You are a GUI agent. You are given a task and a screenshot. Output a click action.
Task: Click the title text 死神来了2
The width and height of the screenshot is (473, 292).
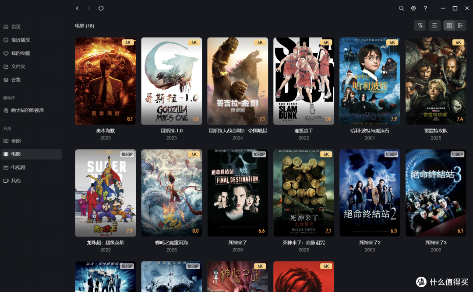point(370,243)
